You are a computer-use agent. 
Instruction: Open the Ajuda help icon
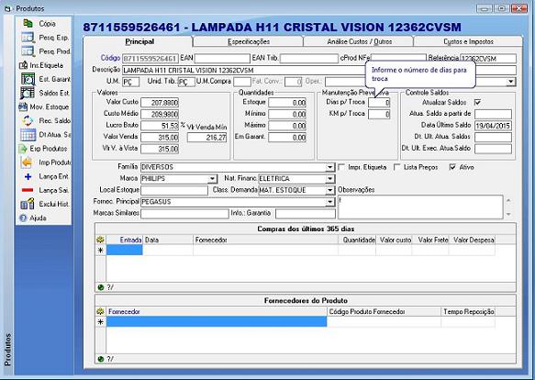click(x=23, y=218)
